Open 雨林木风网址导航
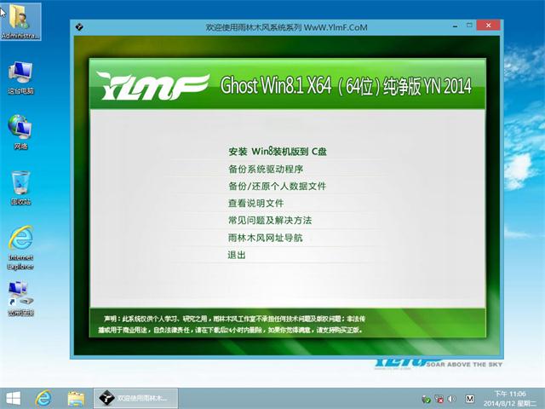Viewport: 545px width, 409px height. [x=265, y=238]
